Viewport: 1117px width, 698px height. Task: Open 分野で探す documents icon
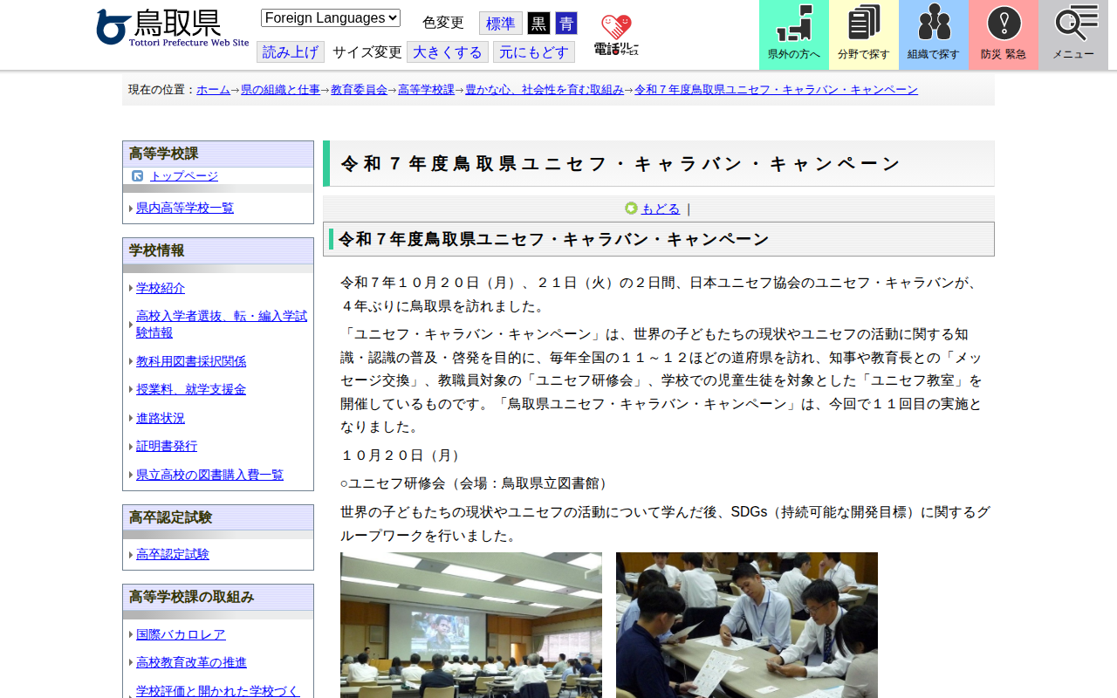[864, 35]
